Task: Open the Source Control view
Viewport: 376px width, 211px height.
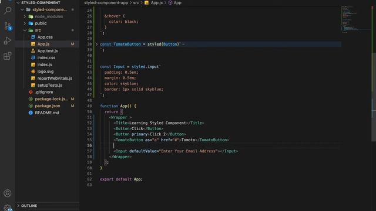Action: click(8, 26)
